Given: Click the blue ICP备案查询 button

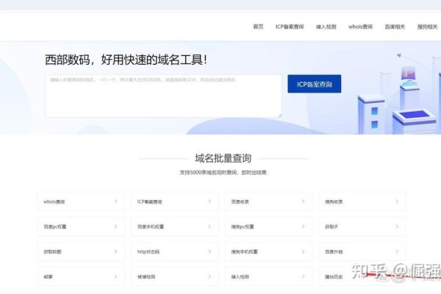Looking at the screenshot, I should (x=314, y=85).
